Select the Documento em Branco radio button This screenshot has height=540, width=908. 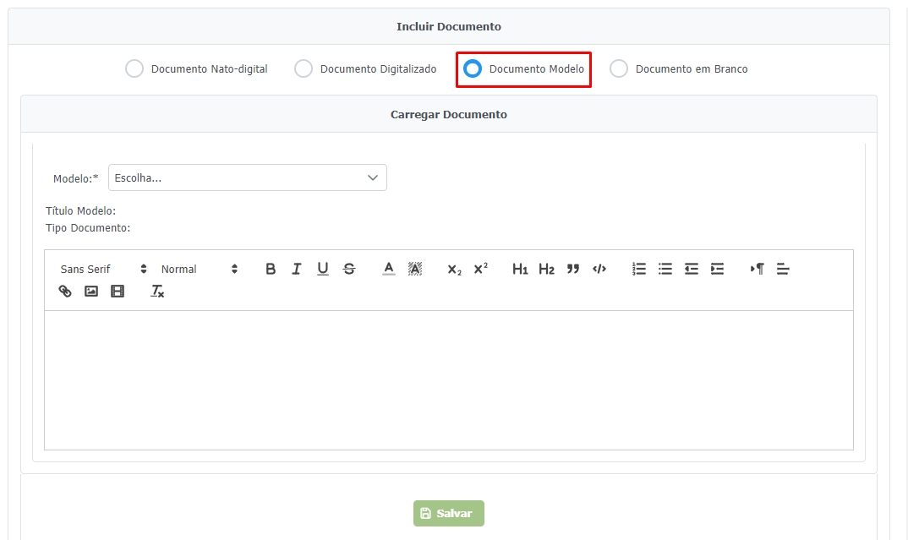[619, 68]
